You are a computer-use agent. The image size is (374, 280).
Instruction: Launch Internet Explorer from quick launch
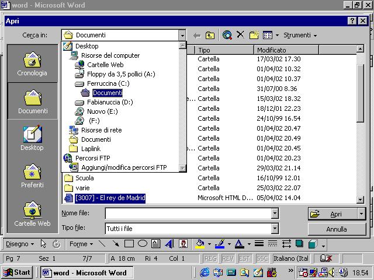tap(205, 272)
